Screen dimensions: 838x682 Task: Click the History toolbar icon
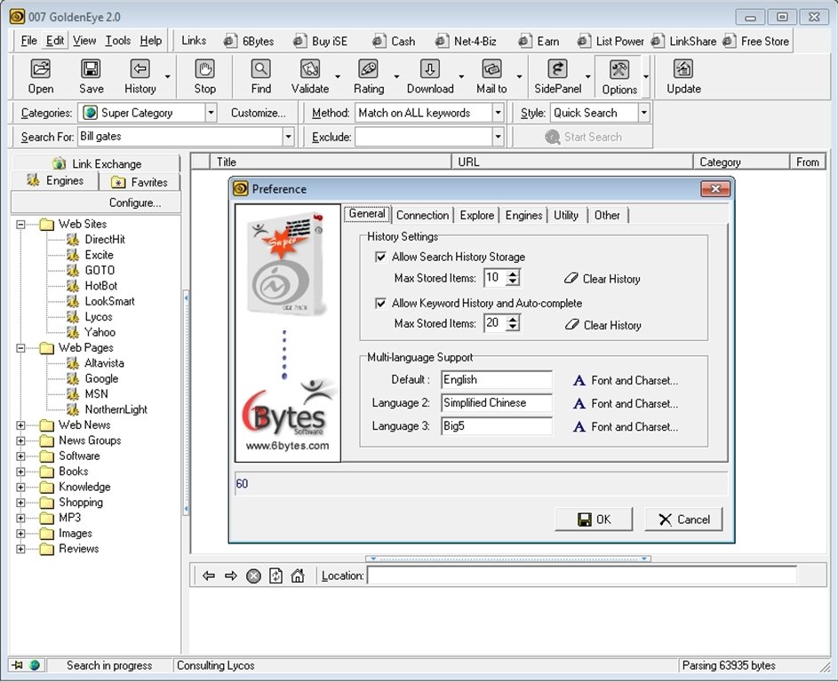[140, 69]
